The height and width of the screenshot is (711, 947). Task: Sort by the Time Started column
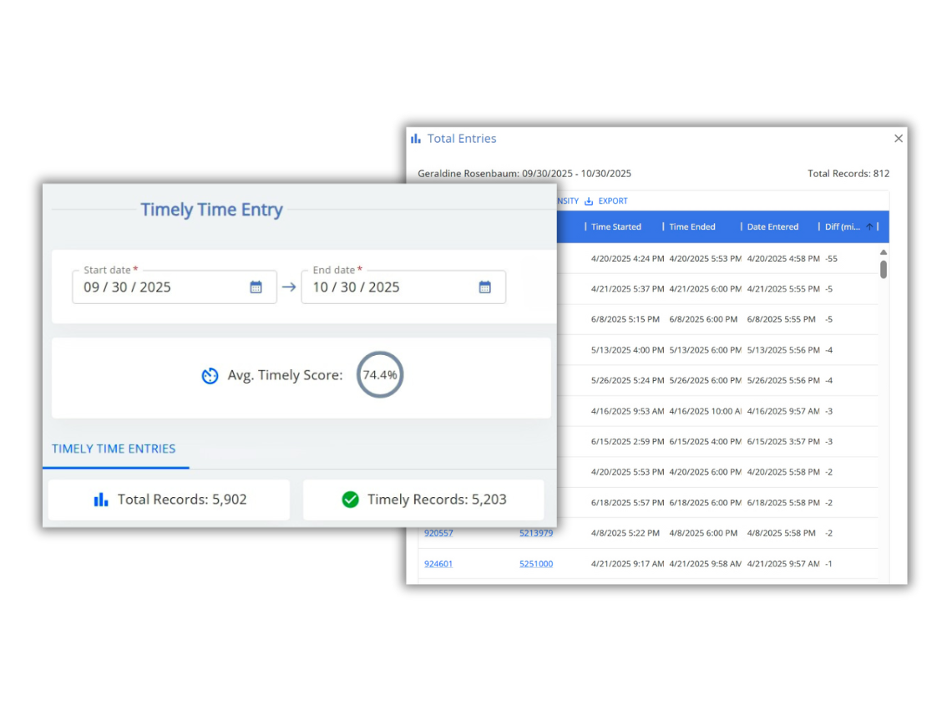[x=616, y=227]
